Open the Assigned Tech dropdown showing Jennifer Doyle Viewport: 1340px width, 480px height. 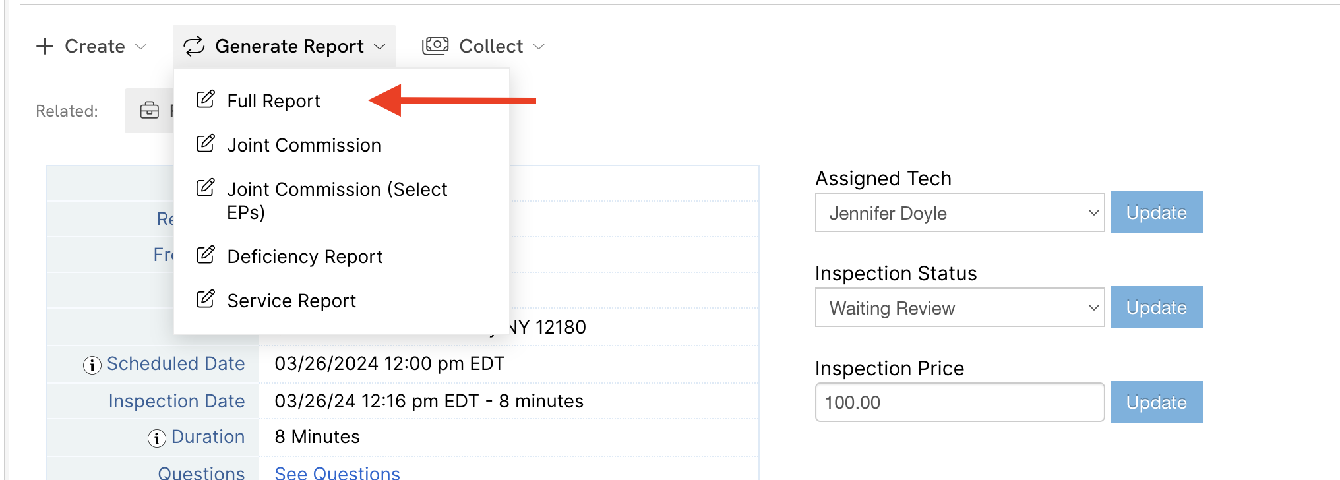pyautogui.click(x=959, y=212)
